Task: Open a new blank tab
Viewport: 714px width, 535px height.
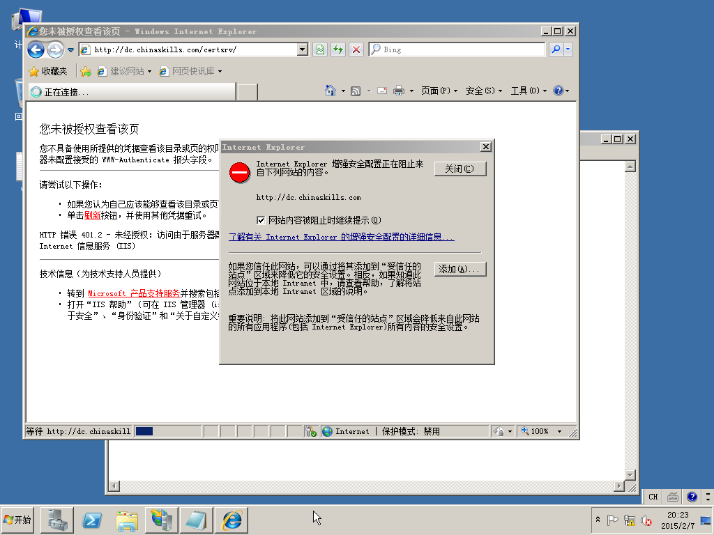Action: 248,92
